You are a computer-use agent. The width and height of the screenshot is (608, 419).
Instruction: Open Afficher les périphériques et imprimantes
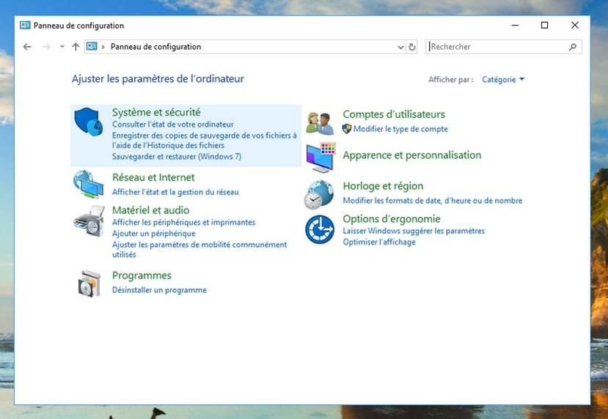[x=184, y=222]
